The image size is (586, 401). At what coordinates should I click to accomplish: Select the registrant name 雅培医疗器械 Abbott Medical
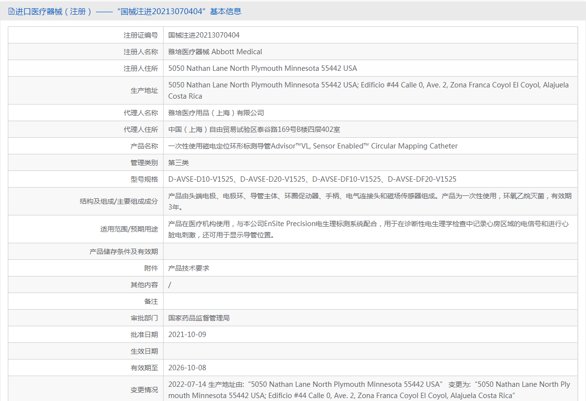click(x=215, y=52)
